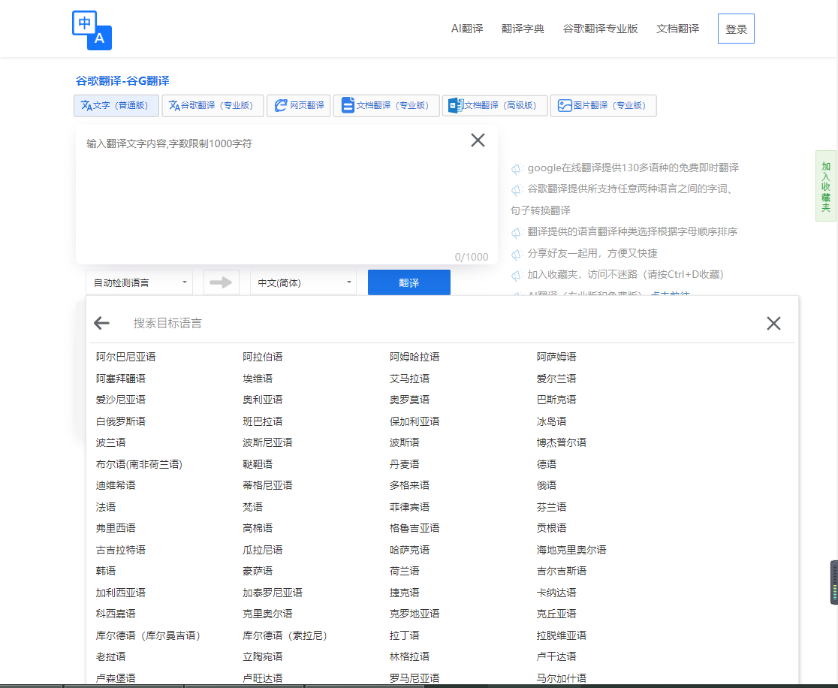Select 卢干达语 language

[x=556, y=656]
